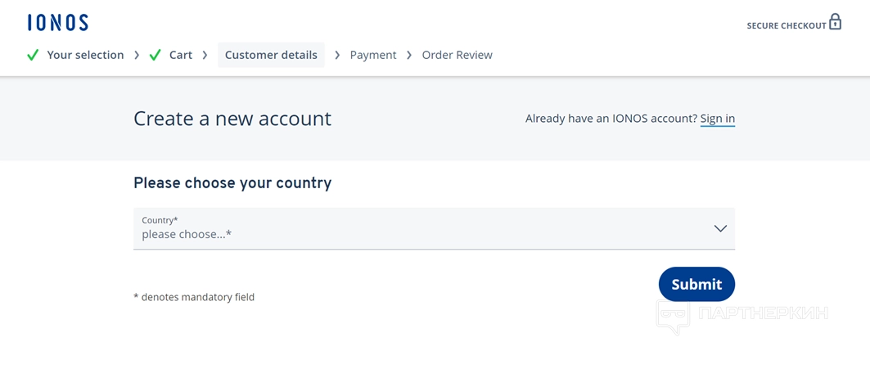Select the Customer details step
Screen dimensions: 870x378
pos(271,55)
